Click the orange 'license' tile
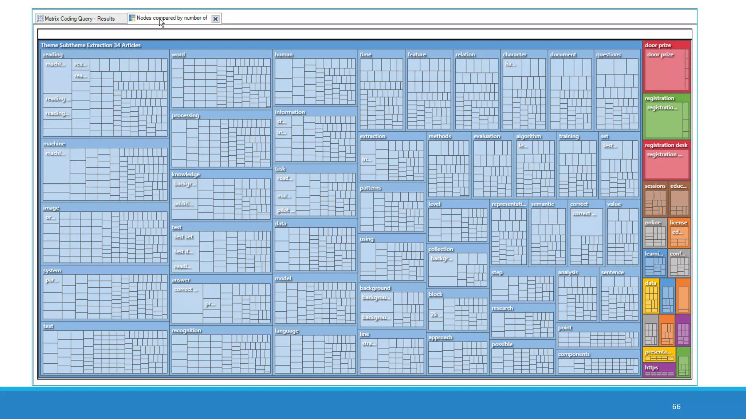Viewport: 746px width, 419px height. [679, 233]
